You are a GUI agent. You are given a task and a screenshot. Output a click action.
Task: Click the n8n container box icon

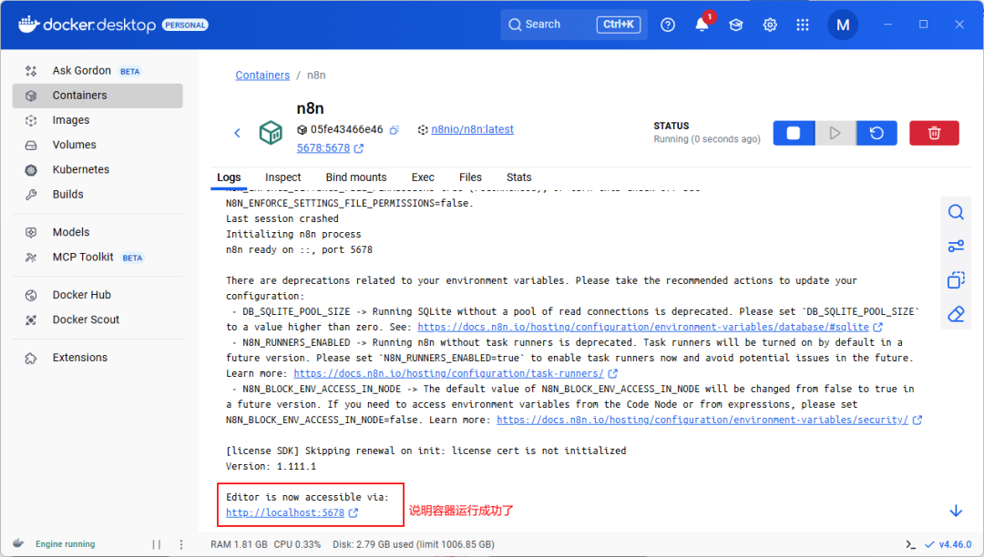[x=271, y=133]
